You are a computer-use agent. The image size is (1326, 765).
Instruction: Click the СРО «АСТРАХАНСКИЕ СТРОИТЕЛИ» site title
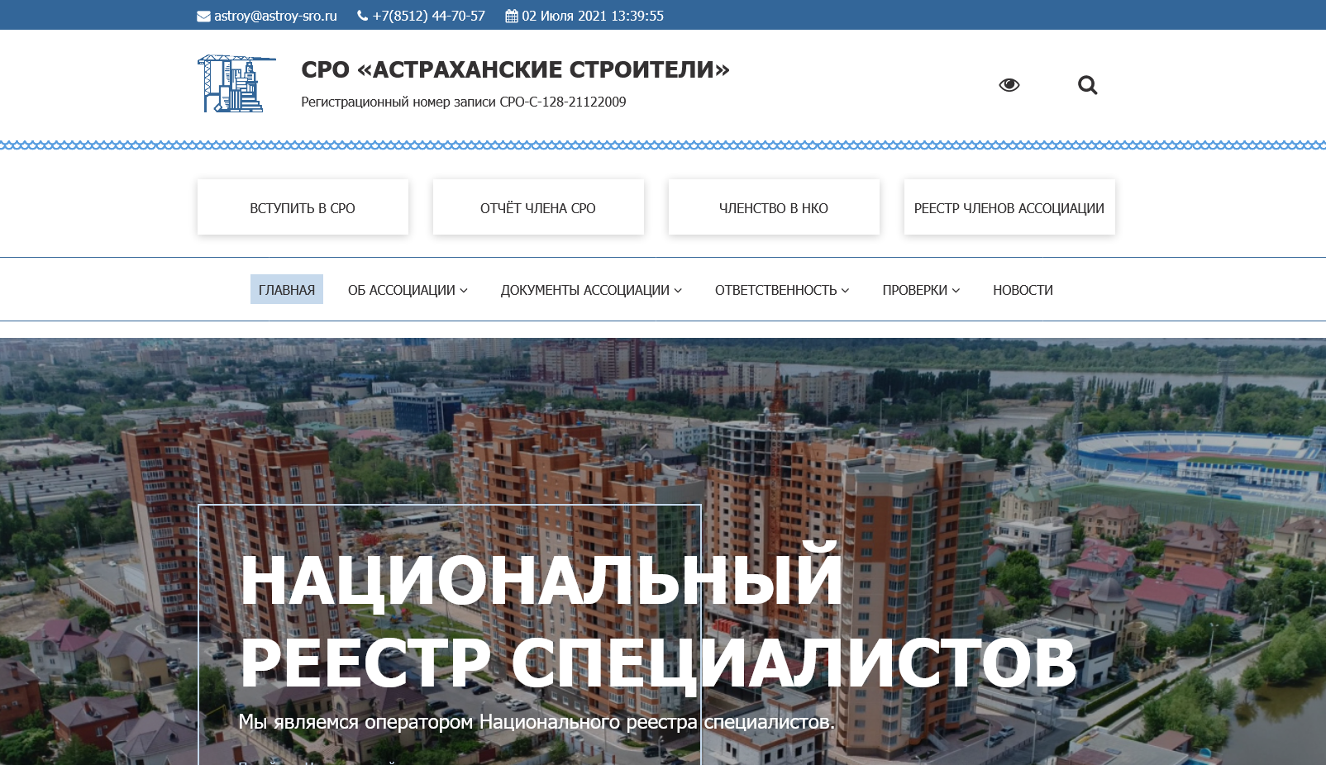515,70
